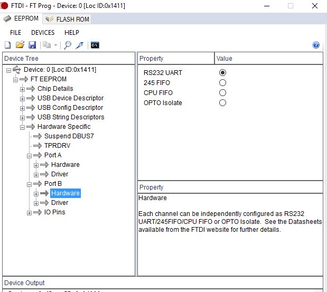Image resolution: width=327 pixels, height=292 pixels.
Task: Expand the USB Device Descriptor node
Action: 22,99
